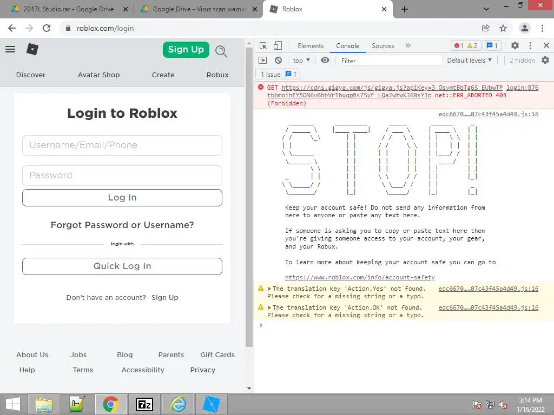Open the Chrome profile avatar
Screen dimensions: 554x415
pos(525,28)
